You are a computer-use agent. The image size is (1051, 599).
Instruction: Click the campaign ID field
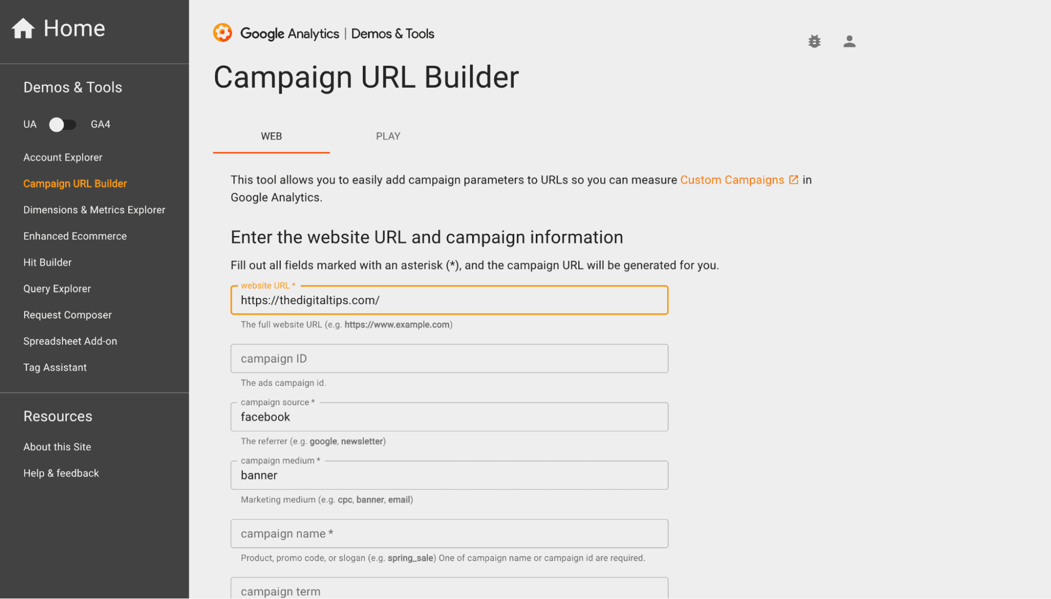(x=449, y=359)
